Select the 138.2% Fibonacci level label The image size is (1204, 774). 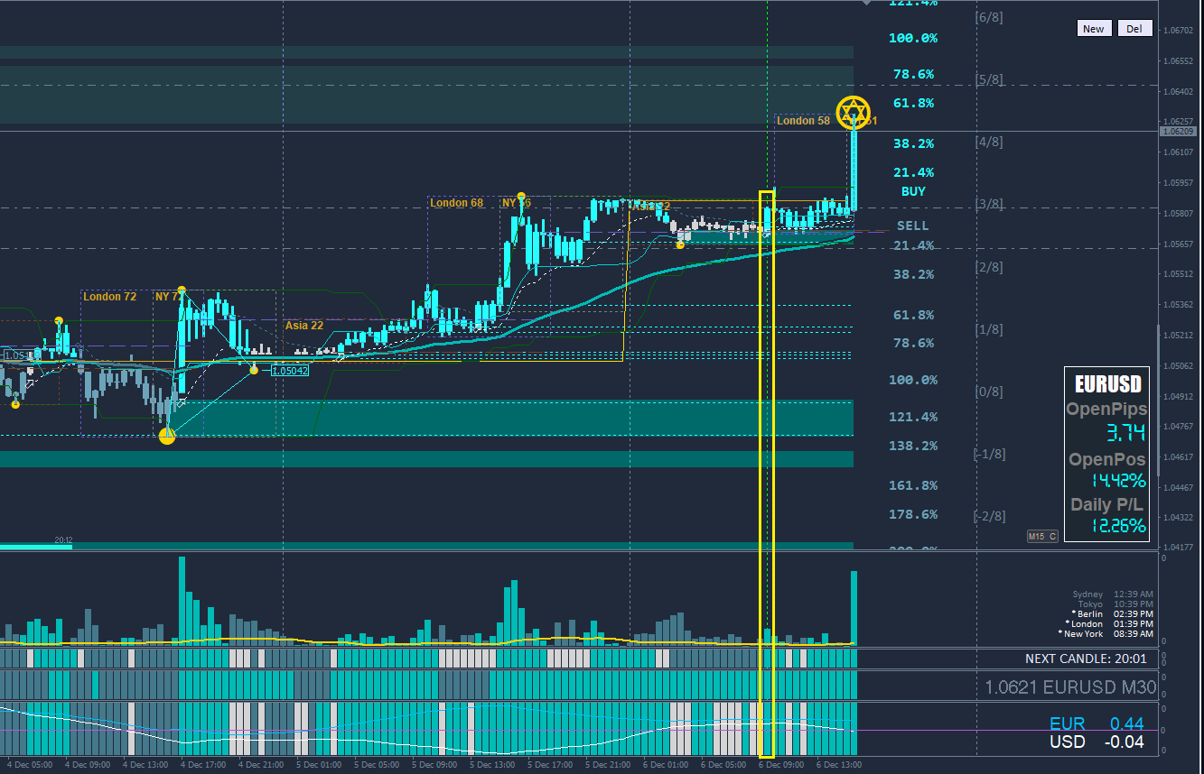pos(914,446)
